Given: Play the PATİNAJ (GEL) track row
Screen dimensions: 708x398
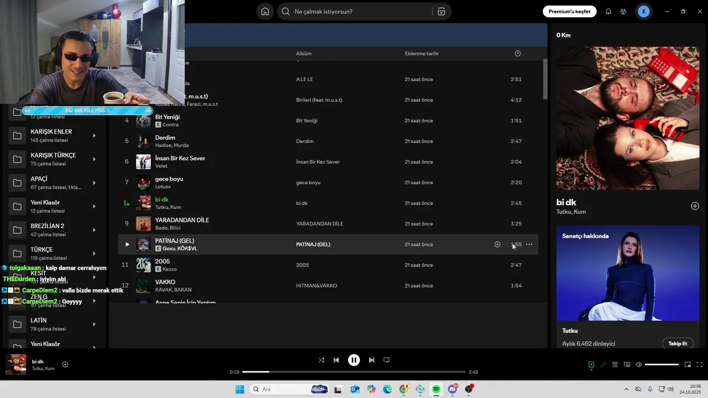Looking at the screenshot, I should click(127, 244).
